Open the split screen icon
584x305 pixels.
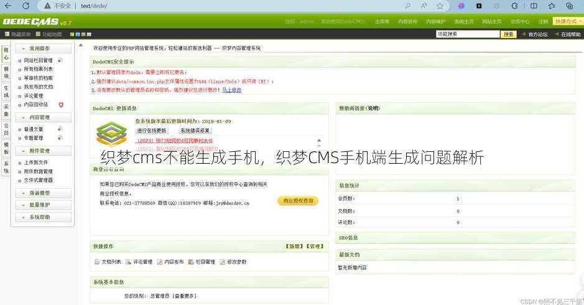pos(534,6)
